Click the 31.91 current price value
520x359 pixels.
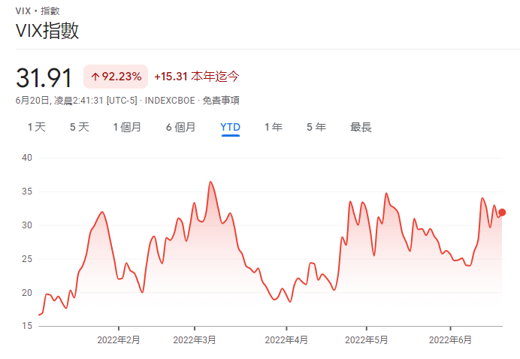tap(44, 77)
